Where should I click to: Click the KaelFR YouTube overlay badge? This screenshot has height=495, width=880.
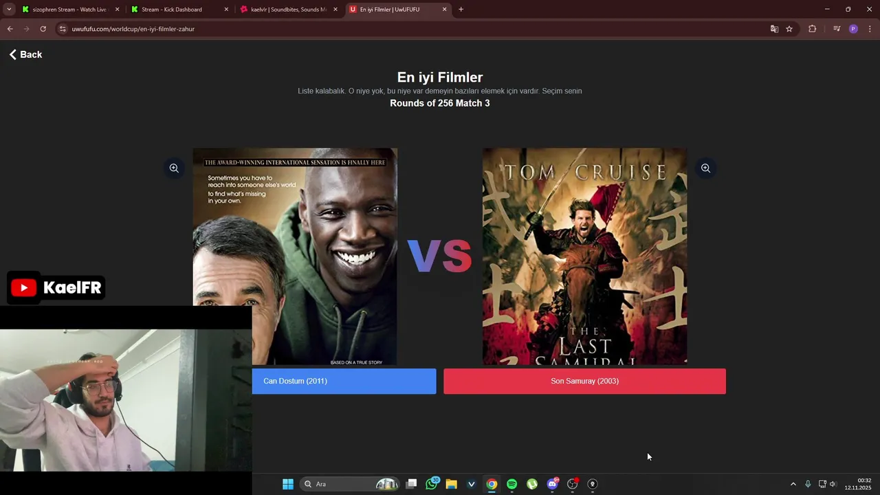pyautogui.click(x=56, y=287)
